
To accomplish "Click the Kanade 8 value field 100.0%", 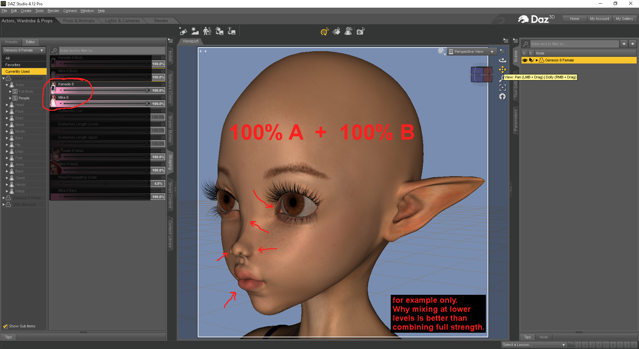I will pos(158,90).
